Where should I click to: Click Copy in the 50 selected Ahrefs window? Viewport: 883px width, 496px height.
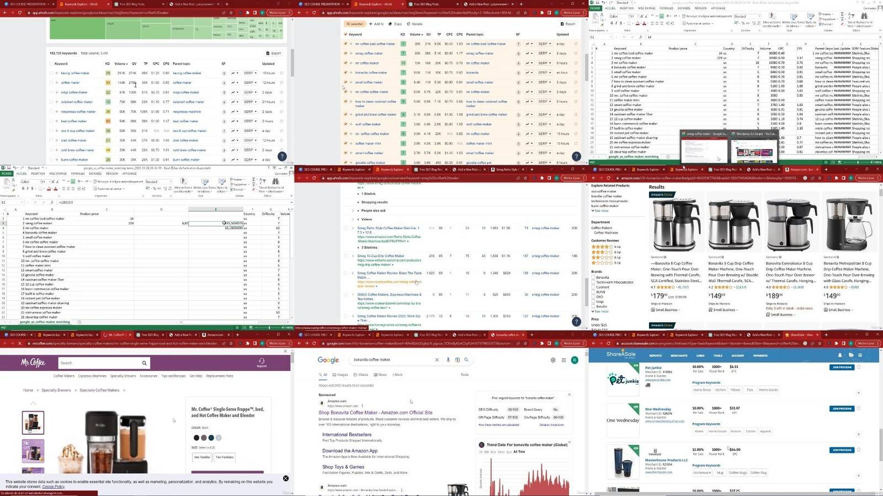[396, 24]
